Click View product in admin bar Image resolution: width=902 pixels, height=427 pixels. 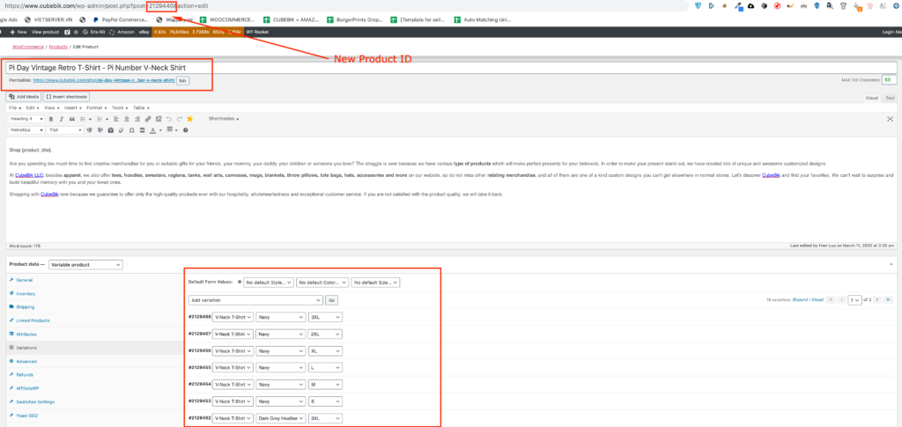[46, 33]
